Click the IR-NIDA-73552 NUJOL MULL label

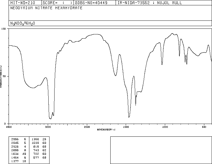click(x=150, y=3)
